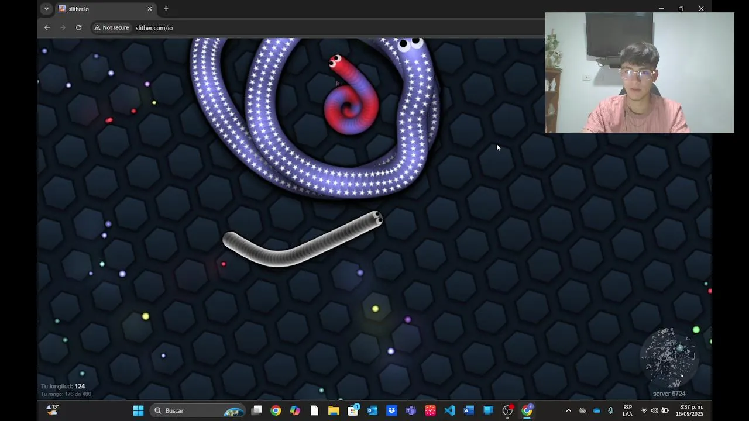
Task: Click the battery status tray icon
Action: [665, 410]
